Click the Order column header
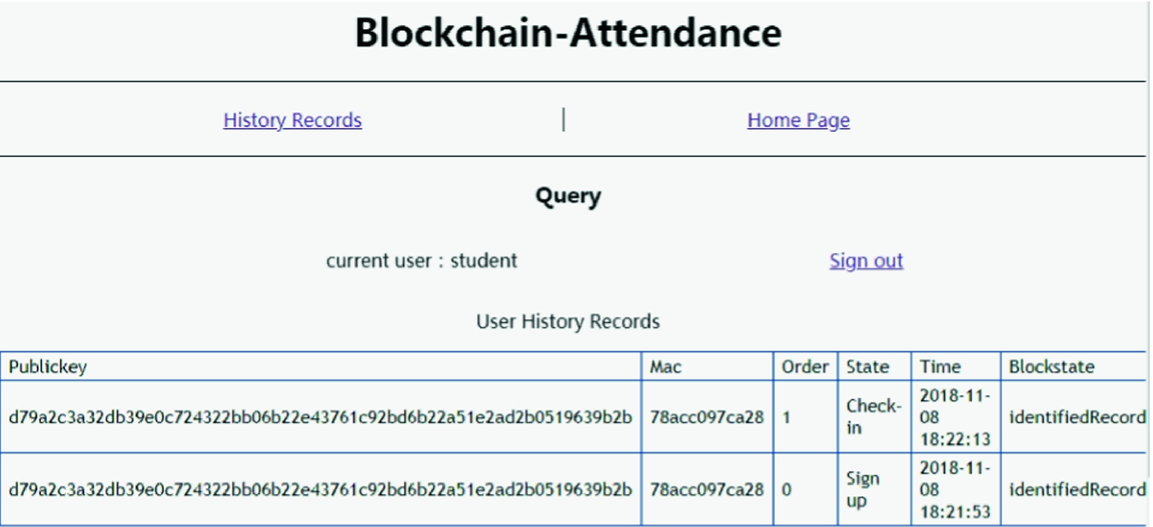This screenshot has width=1153, height=527. click(x=806, y=366)
